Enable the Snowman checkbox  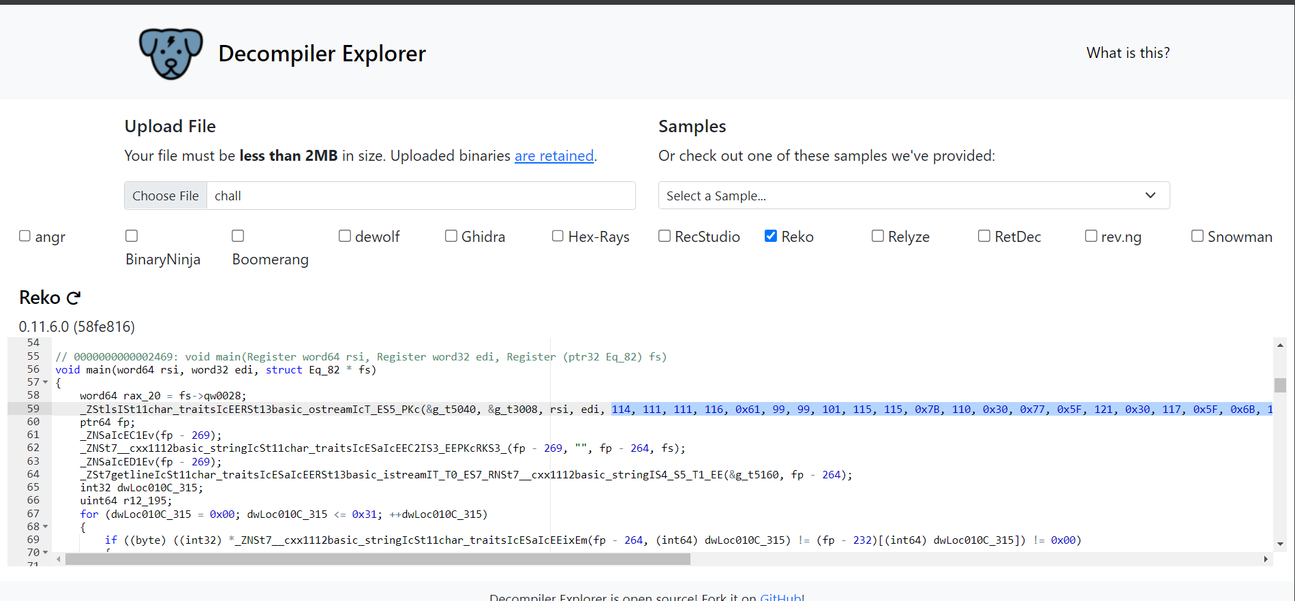pyautogui.click(x=1198, y=236)
